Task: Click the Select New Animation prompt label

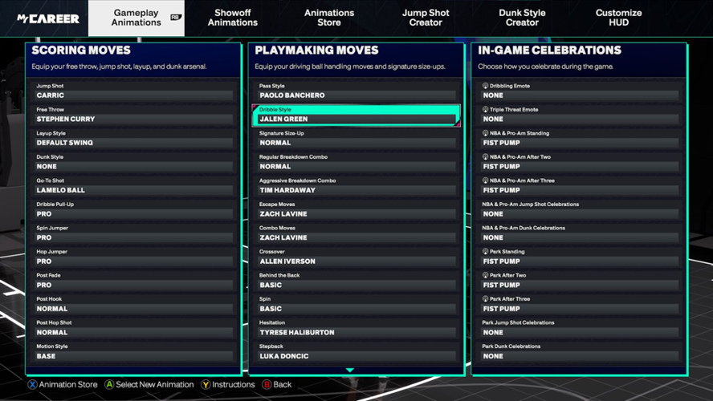Action: (155, 384)
